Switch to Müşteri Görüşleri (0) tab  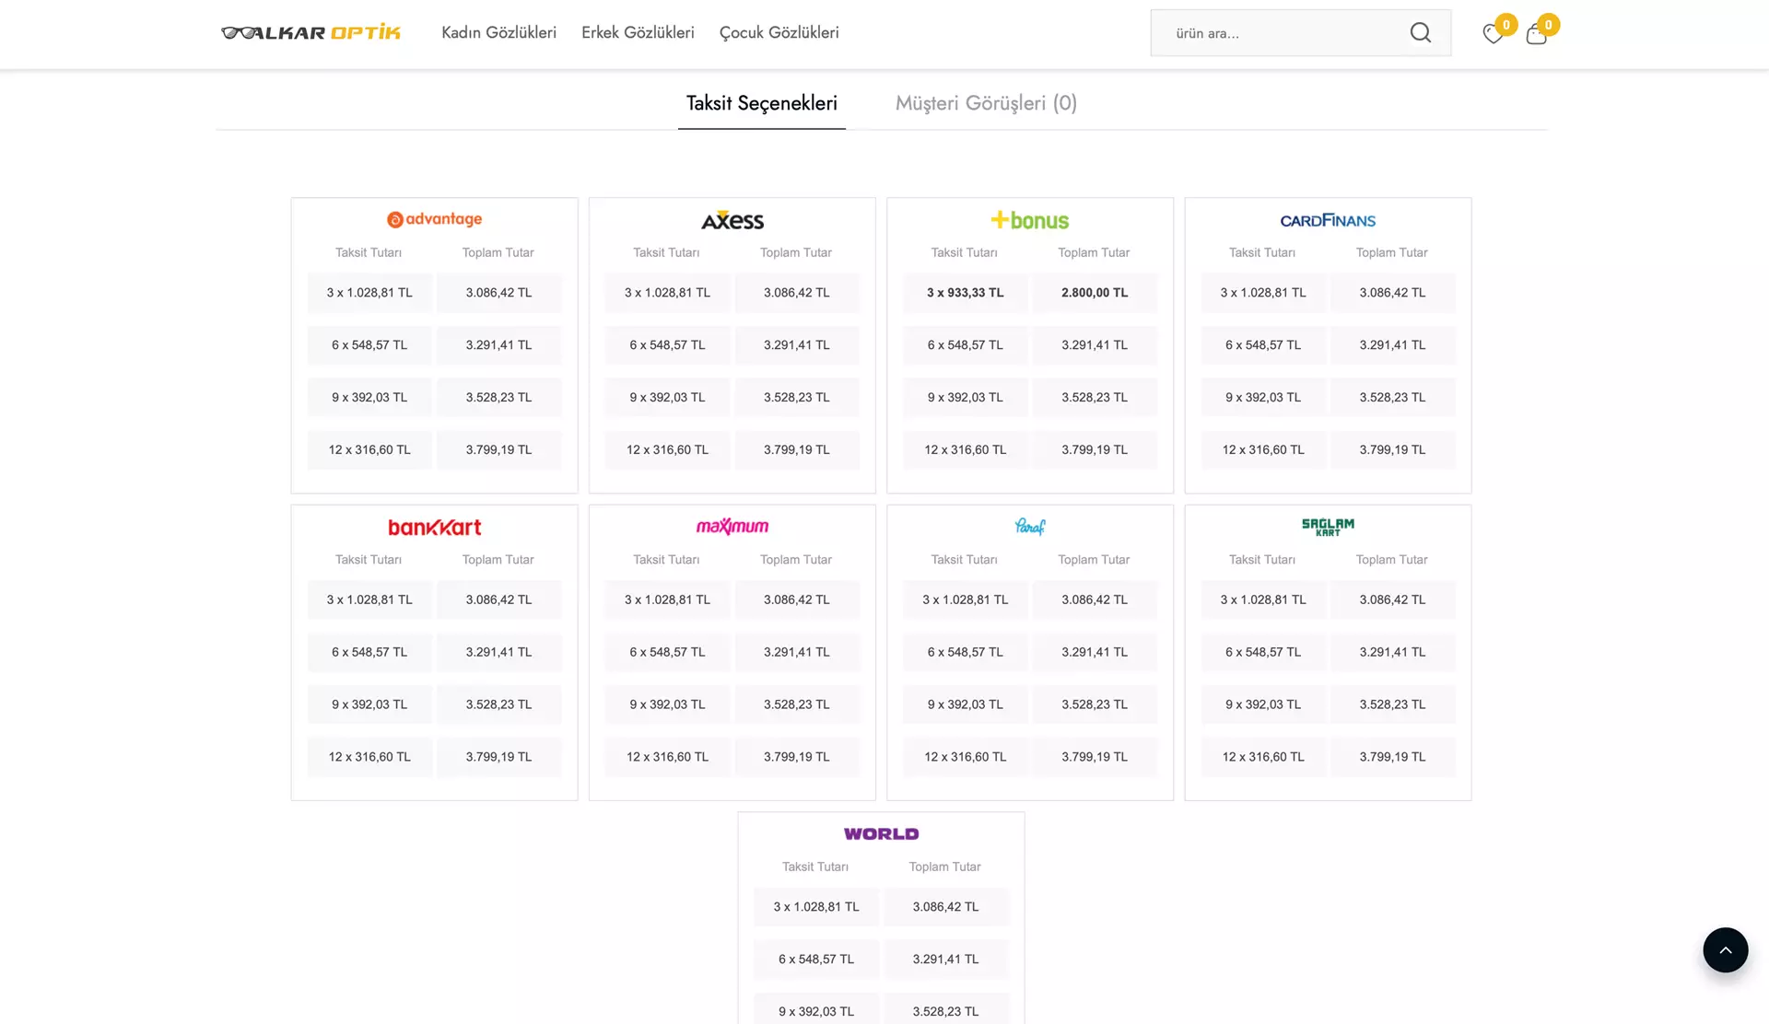coord(986,103)
